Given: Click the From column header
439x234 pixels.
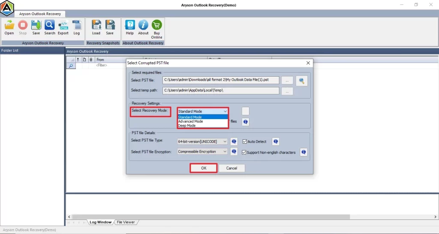Looking at the screenshot, I should click(x=111, y=60).
